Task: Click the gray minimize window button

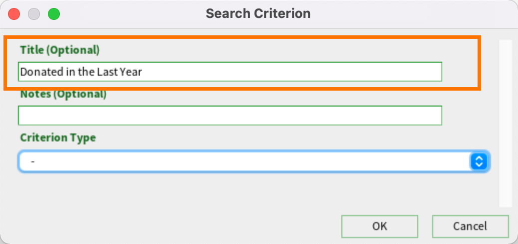Action: coord(34,14)
